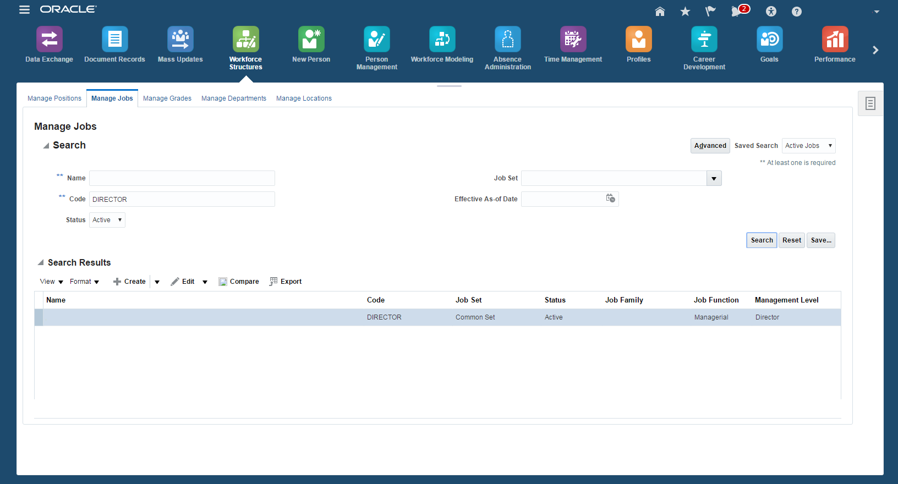Switch to the Manage Positions tab
The width and height of the screenshot is (898, 484).
pyautogui.click(x=54, y=98)
